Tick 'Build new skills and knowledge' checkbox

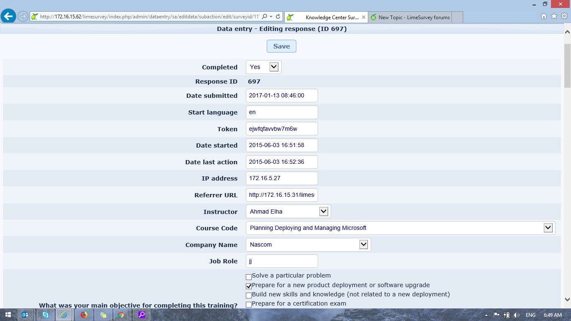point(249,296)
